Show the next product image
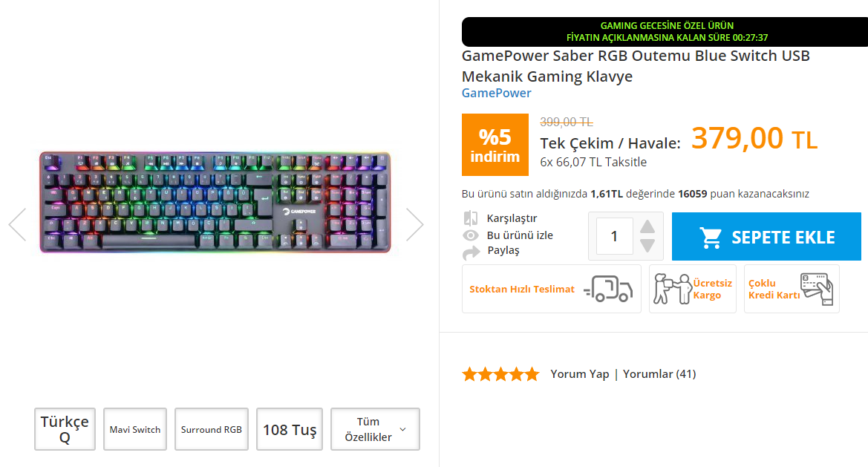 click(x=414, y=224)
